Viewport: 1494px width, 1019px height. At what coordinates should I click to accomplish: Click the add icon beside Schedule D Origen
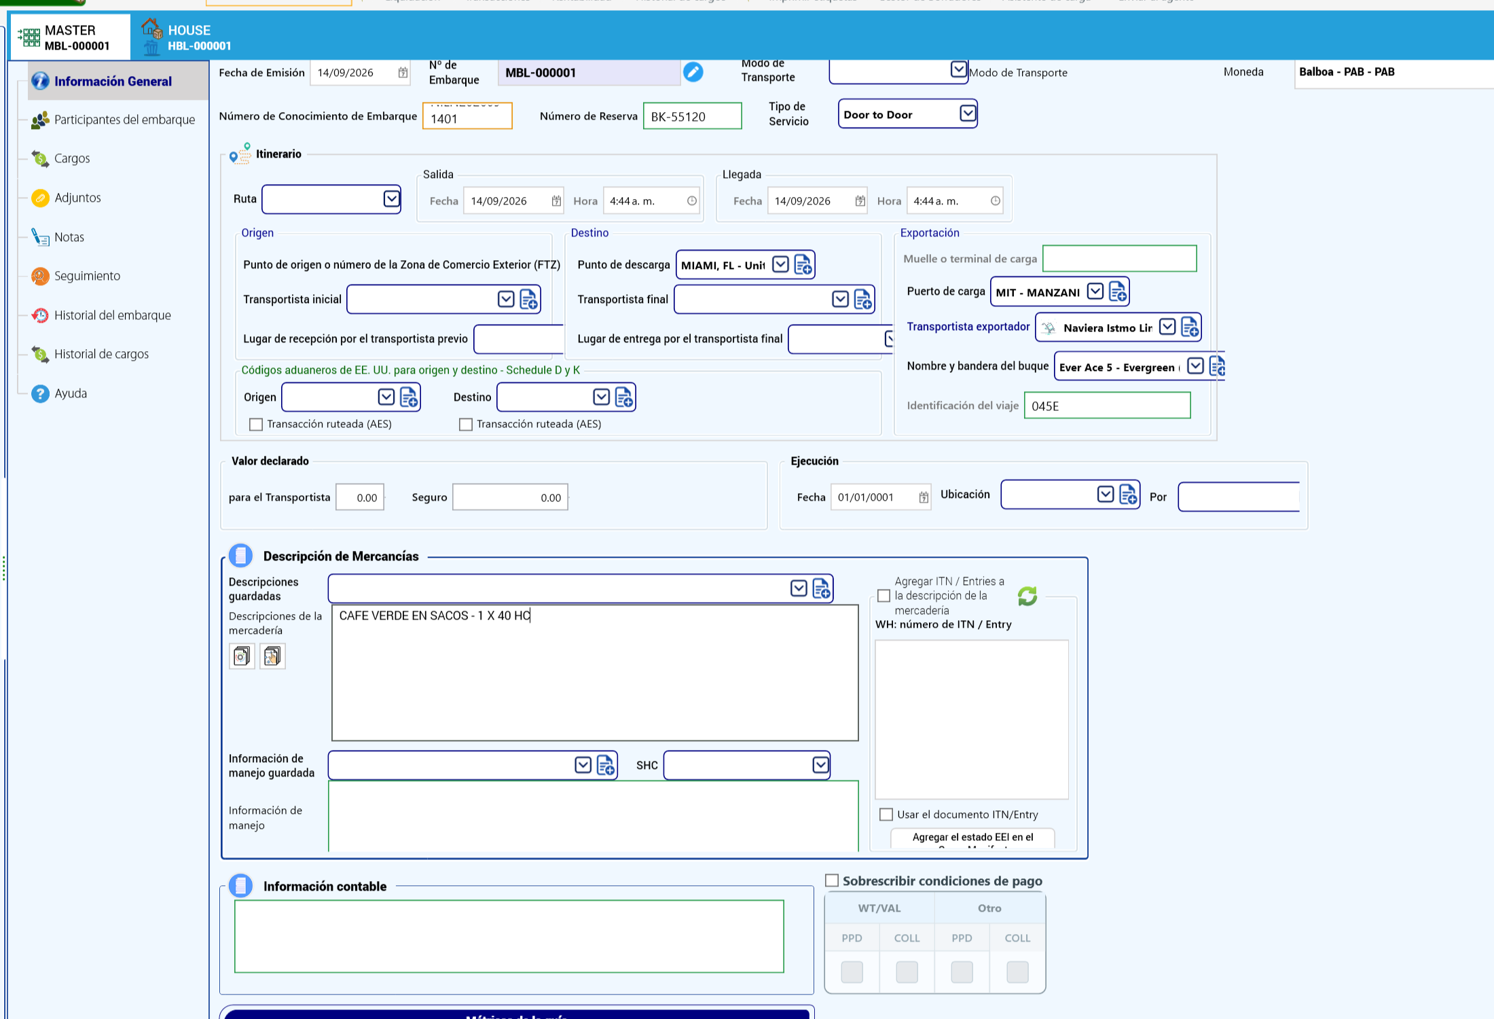[408, 397]
